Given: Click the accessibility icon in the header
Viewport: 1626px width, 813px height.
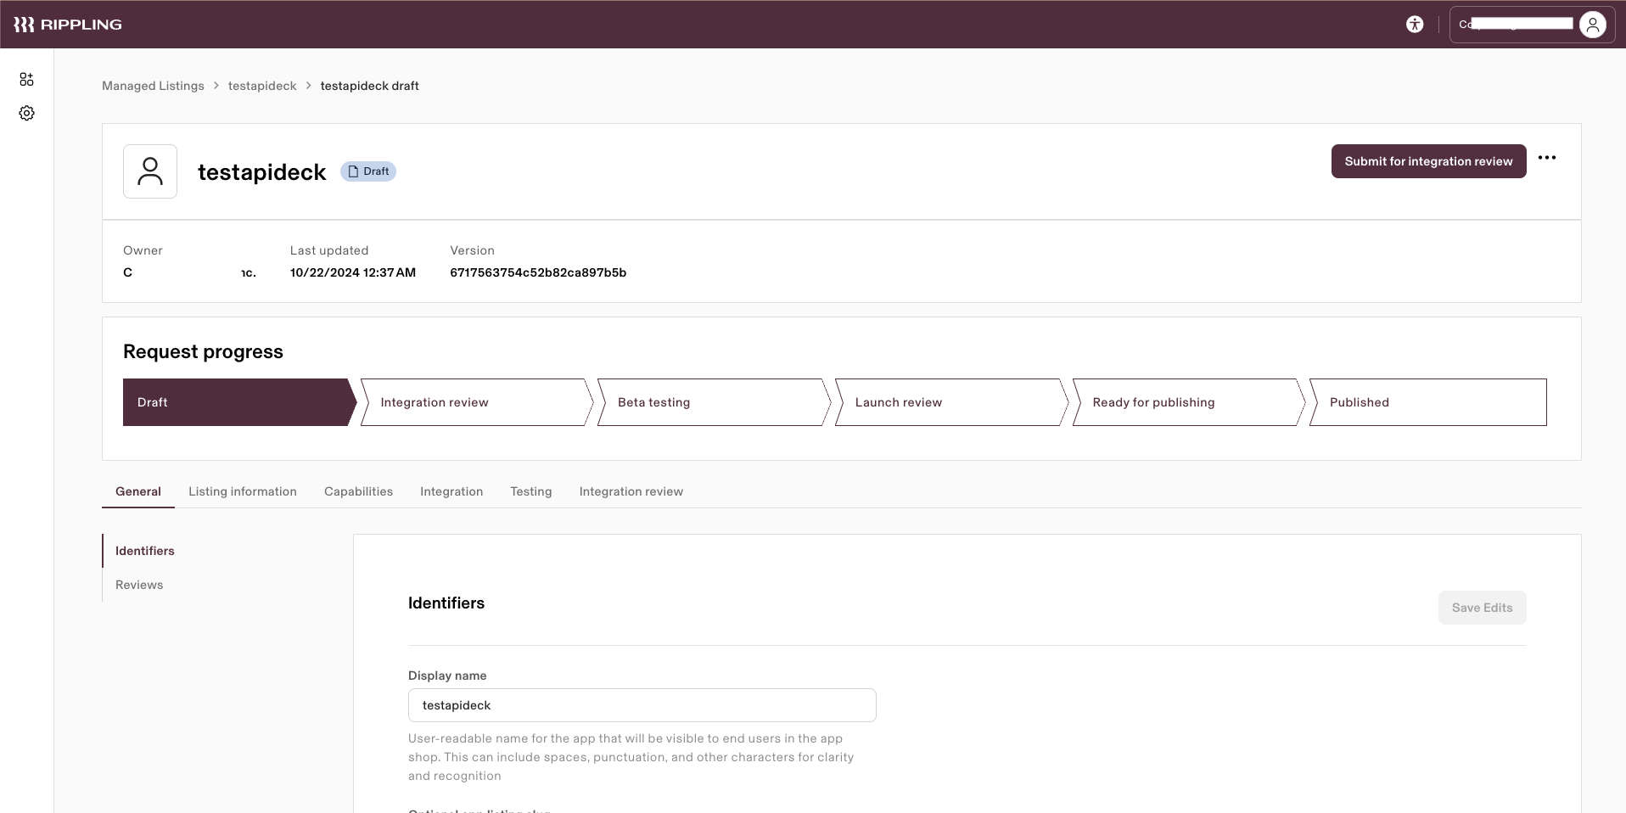Looking at the screenshot, I should 1415,25.
